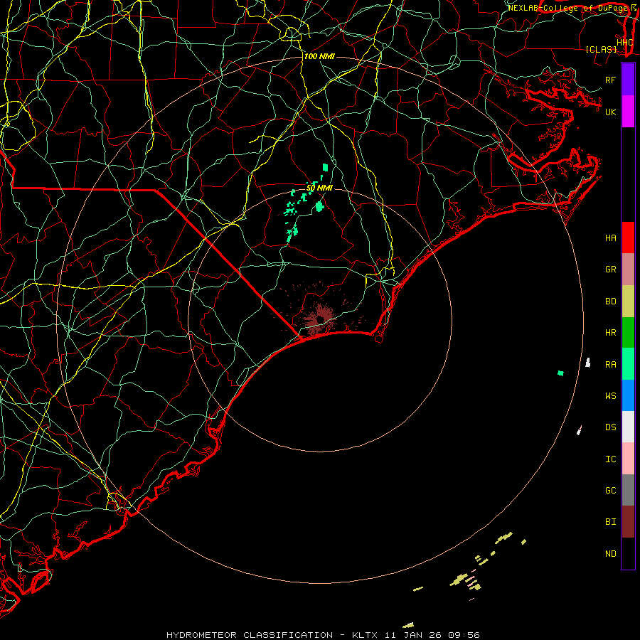Click the HR legend label
640x640 pixels.
click(x=611, y=333)
